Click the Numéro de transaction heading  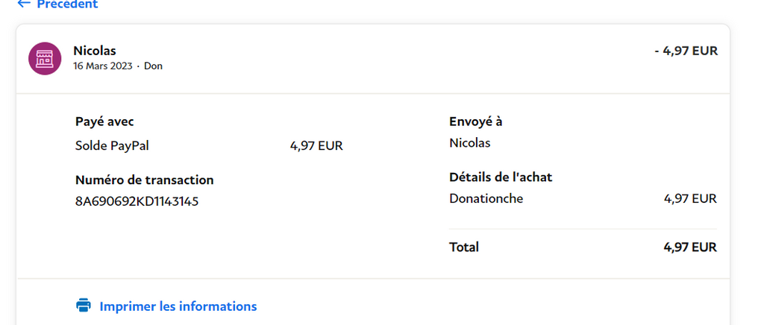(144, 180)
